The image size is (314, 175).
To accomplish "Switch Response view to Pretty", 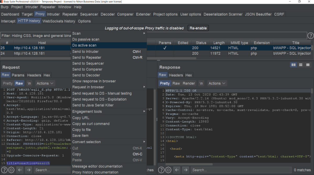I will (165, 83).
